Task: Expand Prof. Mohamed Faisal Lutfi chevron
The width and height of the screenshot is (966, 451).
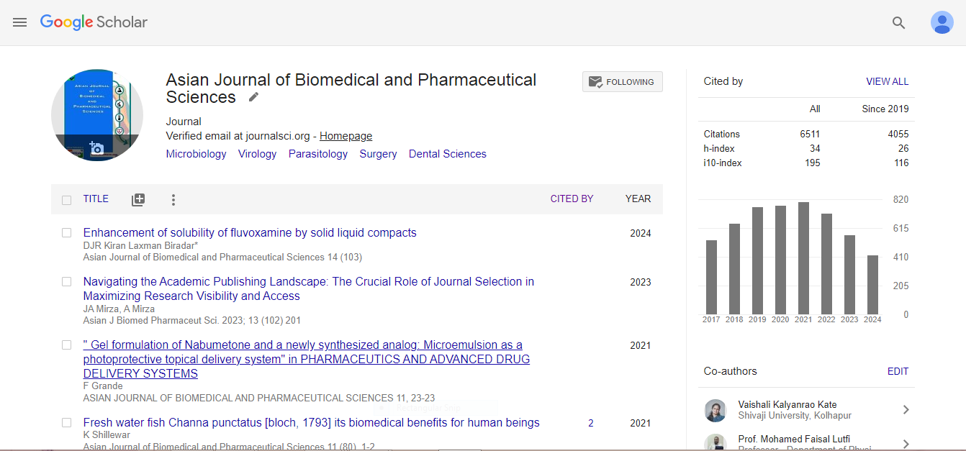Action: pos(906,444)
